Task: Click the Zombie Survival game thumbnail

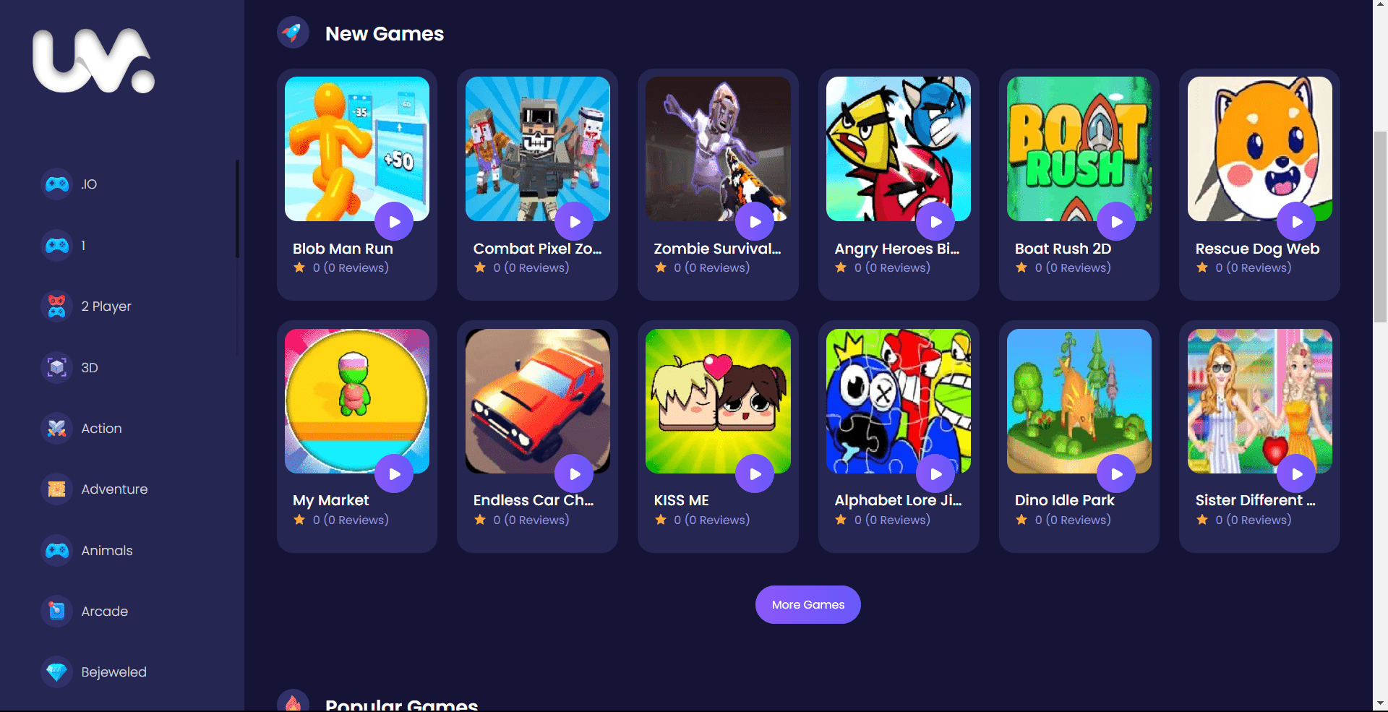Action: coord(718,149)
